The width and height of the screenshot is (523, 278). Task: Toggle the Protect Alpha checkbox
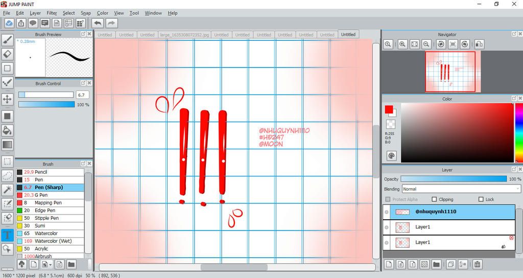(388, 199)
